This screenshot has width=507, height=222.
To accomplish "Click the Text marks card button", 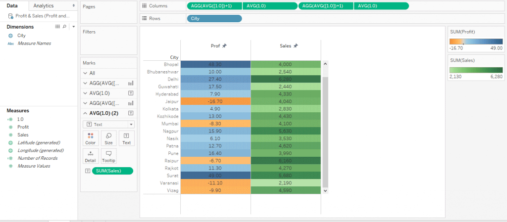I will 127,138.
